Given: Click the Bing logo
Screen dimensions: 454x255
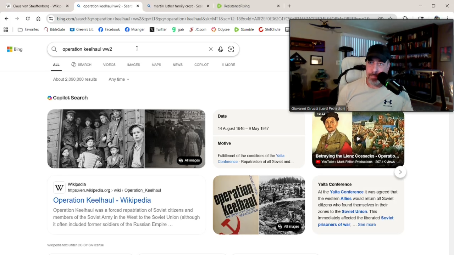Looking at the screenshot, I should (15, 49).
